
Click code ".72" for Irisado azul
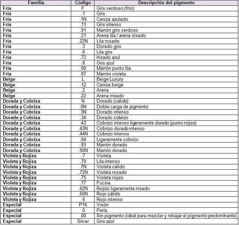83,57
